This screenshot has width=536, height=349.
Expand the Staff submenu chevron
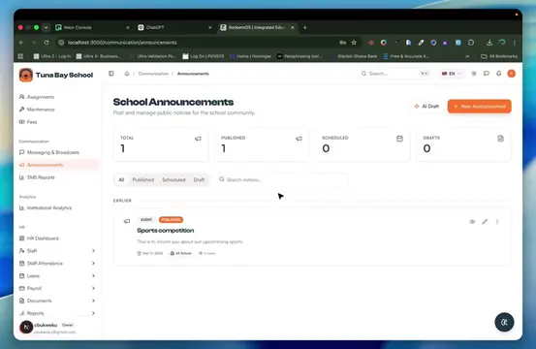pyautogui.click(x=93, y=250)
